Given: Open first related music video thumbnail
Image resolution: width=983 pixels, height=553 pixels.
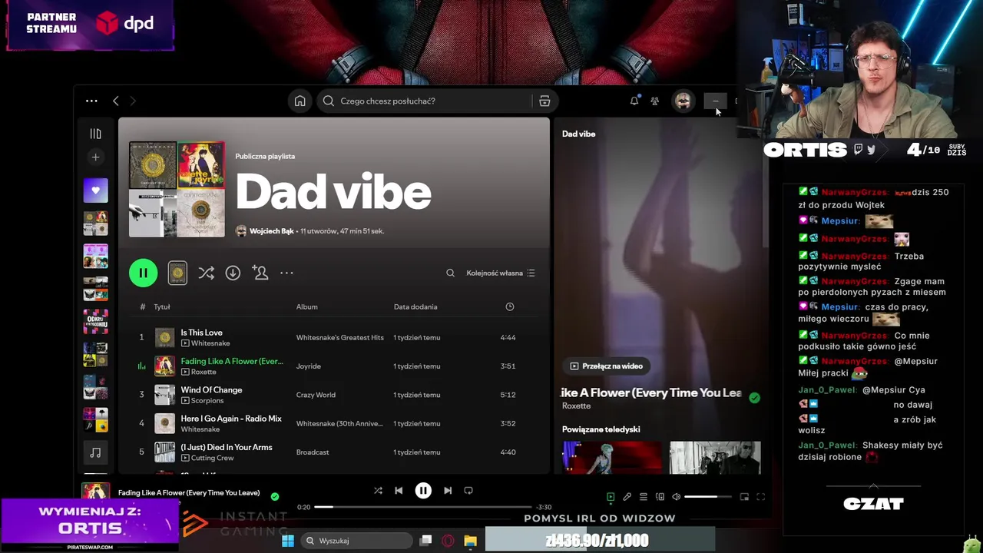Looking at the screenshot, I should [611, 458].
